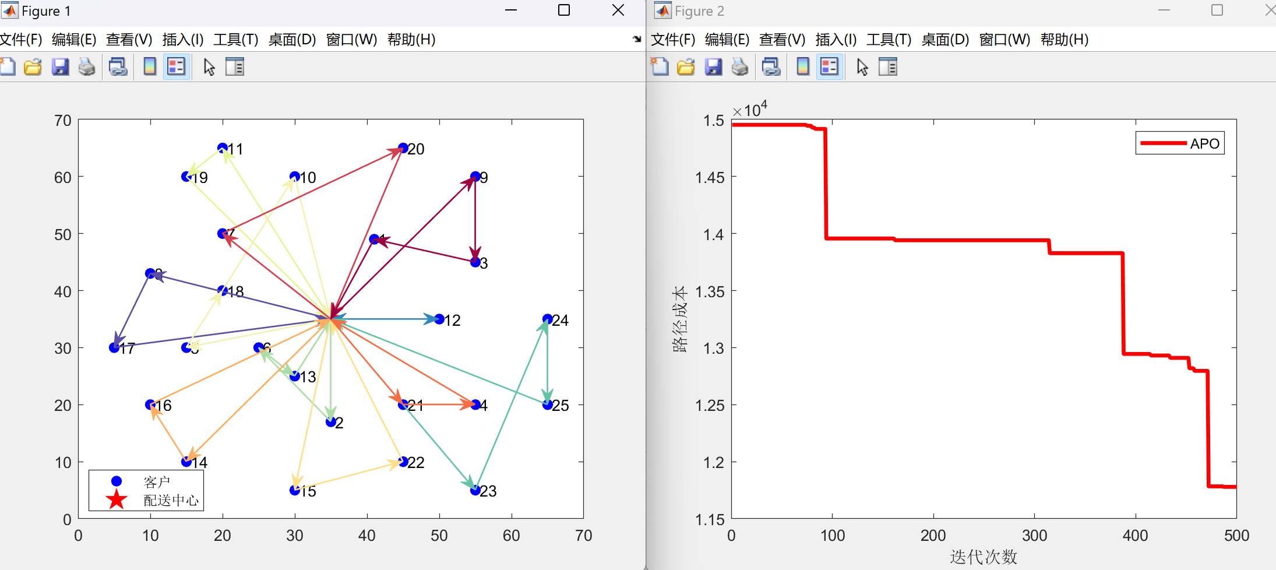Viewport: 1276px width, 570px height.
Task: Select customer point 12 on the route plot
Action: tap(439, 319)
